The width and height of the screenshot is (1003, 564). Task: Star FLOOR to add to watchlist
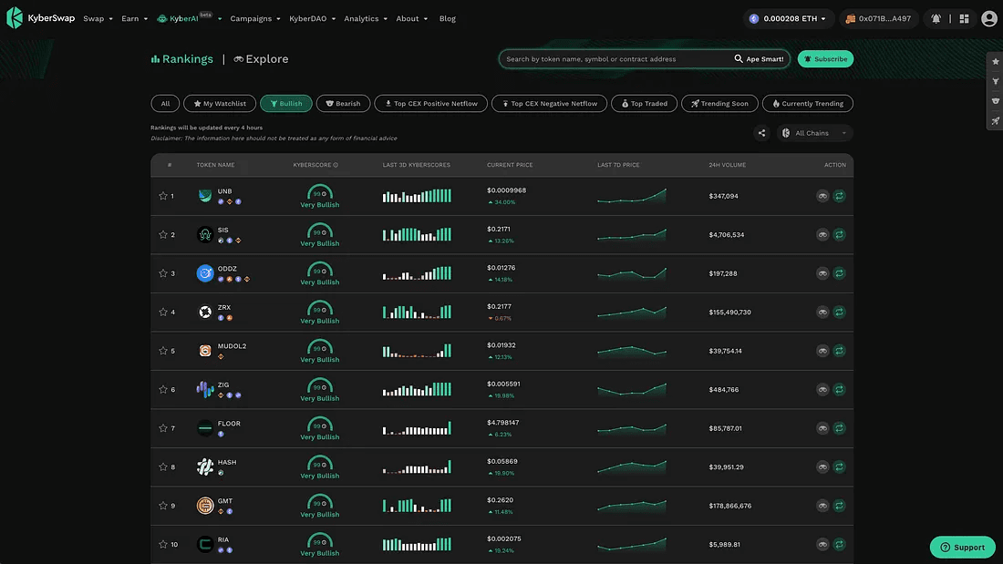pos(163,428)
